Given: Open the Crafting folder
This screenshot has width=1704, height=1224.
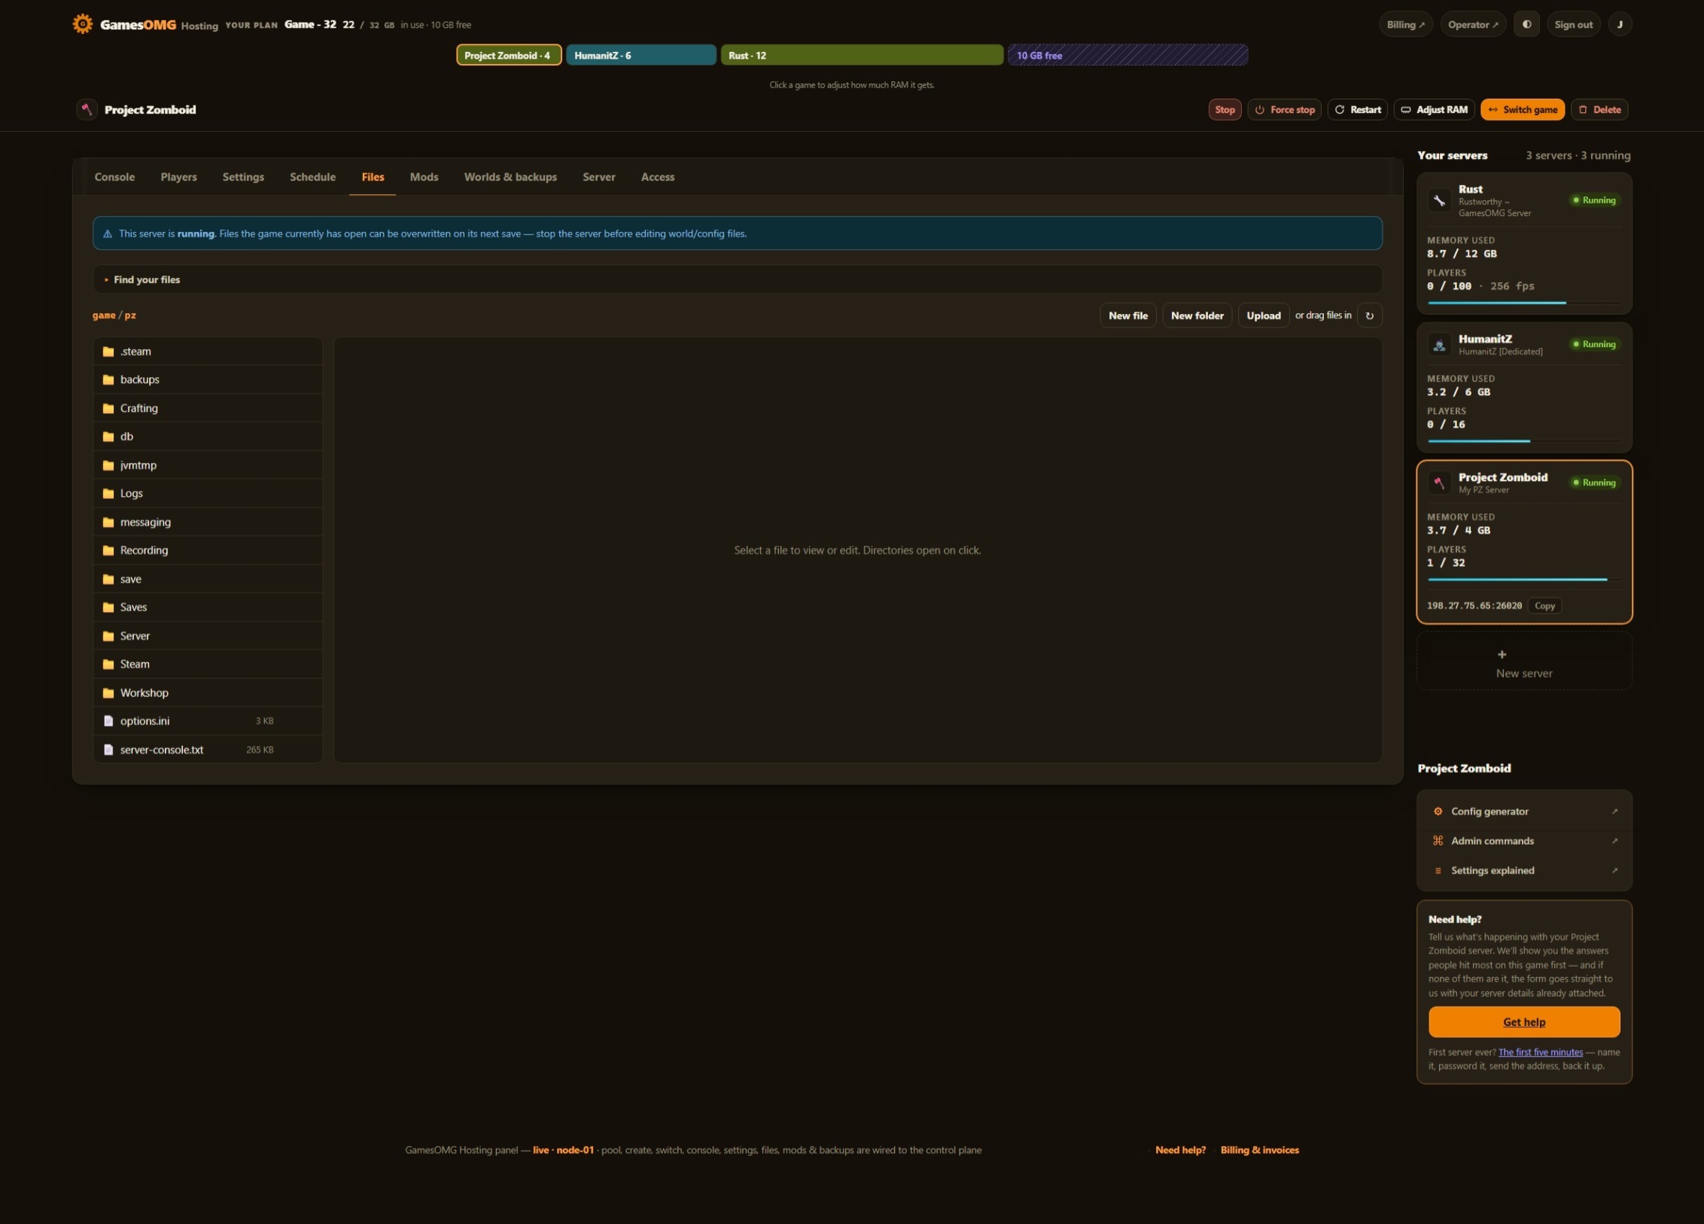Looking at the screenshot, I should tap(208, 408).
